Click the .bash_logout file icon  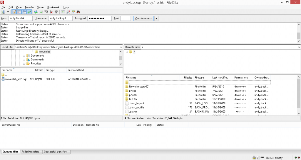pos(127,103)
